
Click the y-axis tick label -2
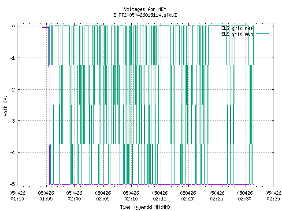coord(12,90)
